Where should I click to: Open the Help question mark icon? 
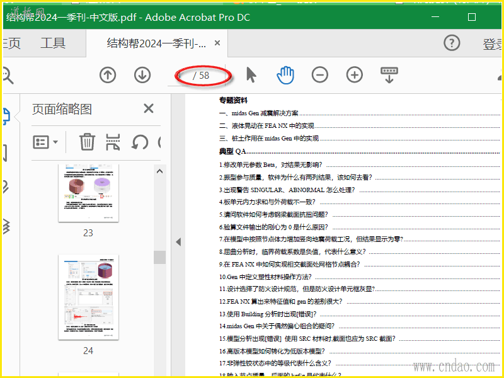[x=452, y=43]
